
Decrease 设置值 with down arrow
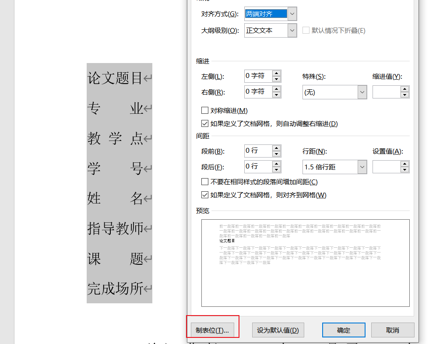[404, 170]
